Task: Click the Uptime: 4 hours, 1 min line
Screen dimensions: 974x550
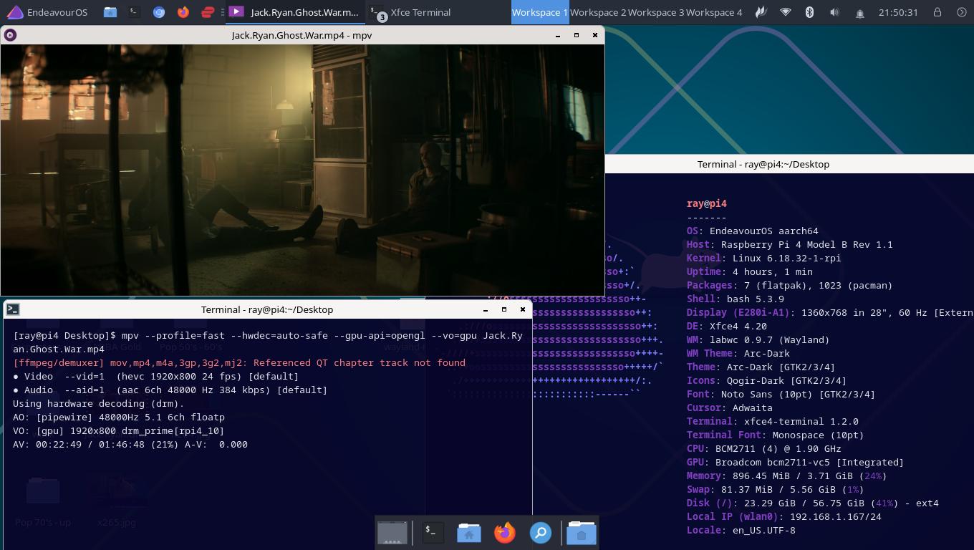Action: (x=749, y=271)
